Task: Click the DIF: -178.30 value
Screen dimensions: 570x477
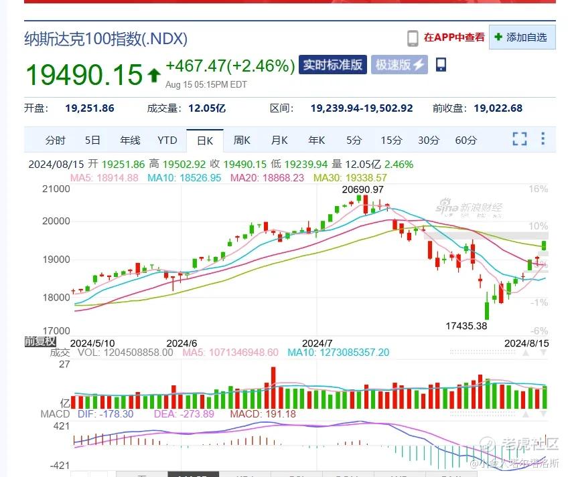Action: point(105,414)
